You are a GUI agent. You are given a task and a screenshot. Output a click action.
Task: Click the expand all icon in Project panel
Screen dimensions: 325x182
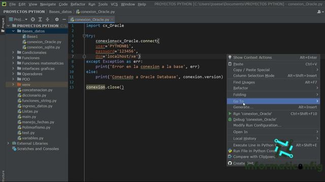tap(40, 19)
